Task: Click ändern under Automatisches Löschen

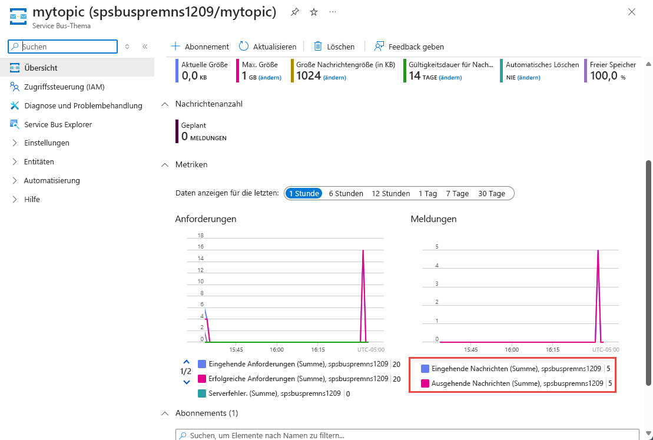Action: (x=529, y=78)
